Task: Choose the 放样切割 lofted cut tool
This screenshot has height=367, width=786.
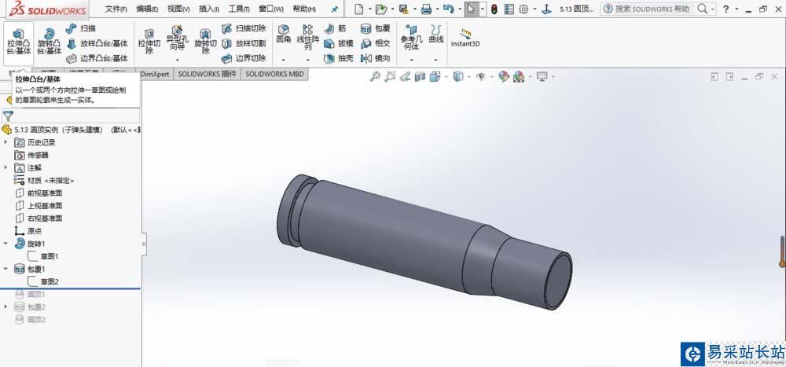Action: tap(244, 44)
